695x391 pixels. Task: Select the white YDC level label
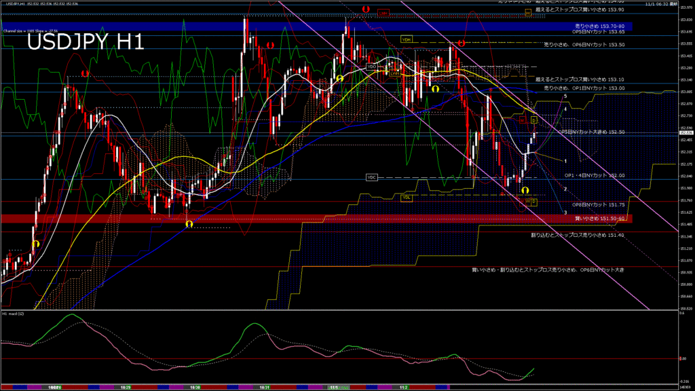[371, 177]
